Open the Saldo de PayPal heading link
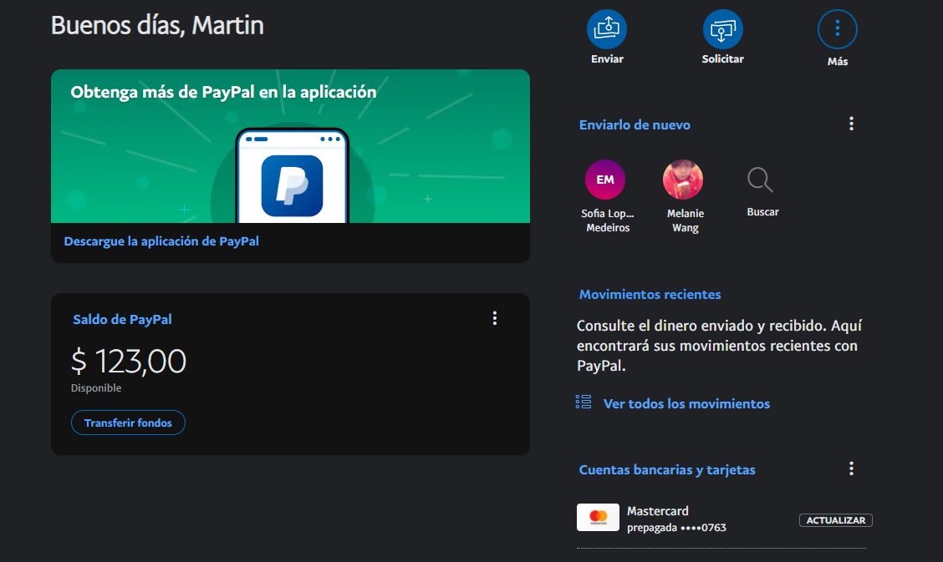 pos(122,320)
